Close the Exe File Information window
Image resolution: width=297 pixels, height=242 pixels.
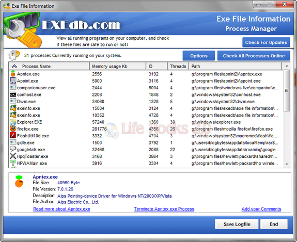[285, 4]
